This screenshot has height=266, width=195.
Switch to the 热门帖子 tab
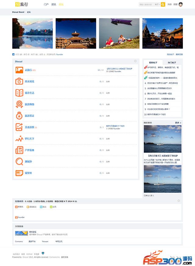pyautogui.click(x=172, y=62)
